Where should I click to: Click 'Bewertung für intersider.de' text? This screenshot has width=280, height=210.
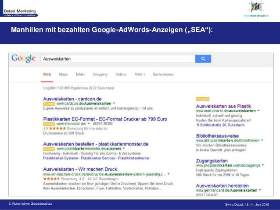[x=87, y=128]
